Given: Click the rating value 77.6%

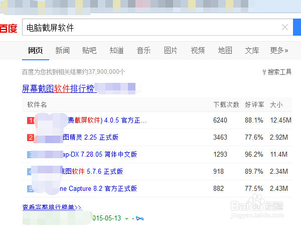Looking at the screenshot, I should [x=254, y=137].
